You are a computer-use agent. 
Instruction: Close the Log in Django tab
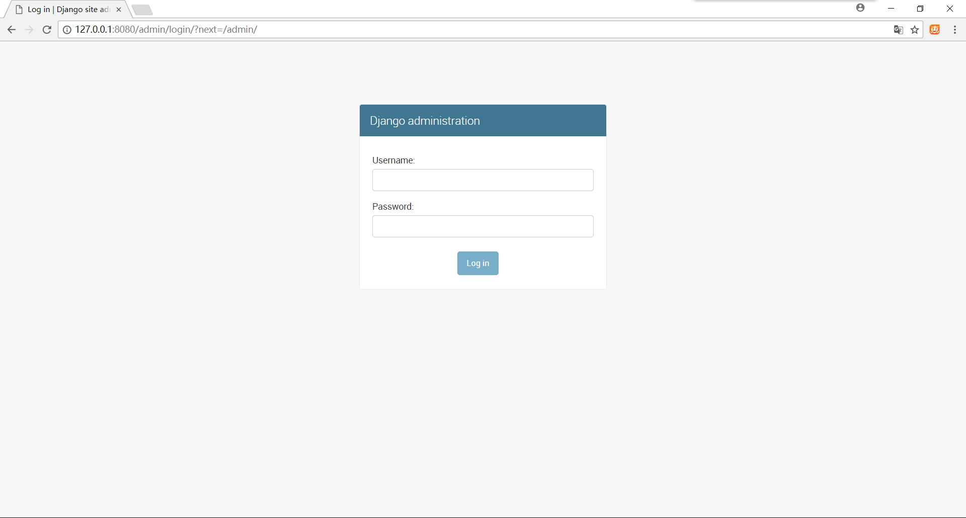[x=119, y=10]
